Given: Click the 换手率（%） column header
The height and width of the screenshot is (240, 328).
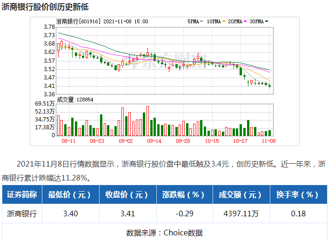Looking at the screenshot, I should click(299, 194).
